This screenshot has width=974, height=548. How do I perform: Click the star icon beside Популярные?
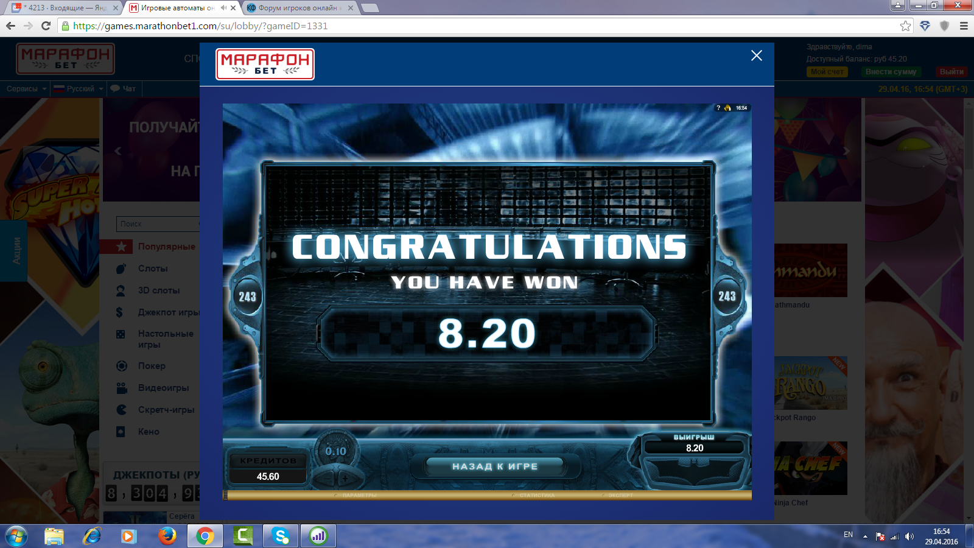(x=121, y=247)
